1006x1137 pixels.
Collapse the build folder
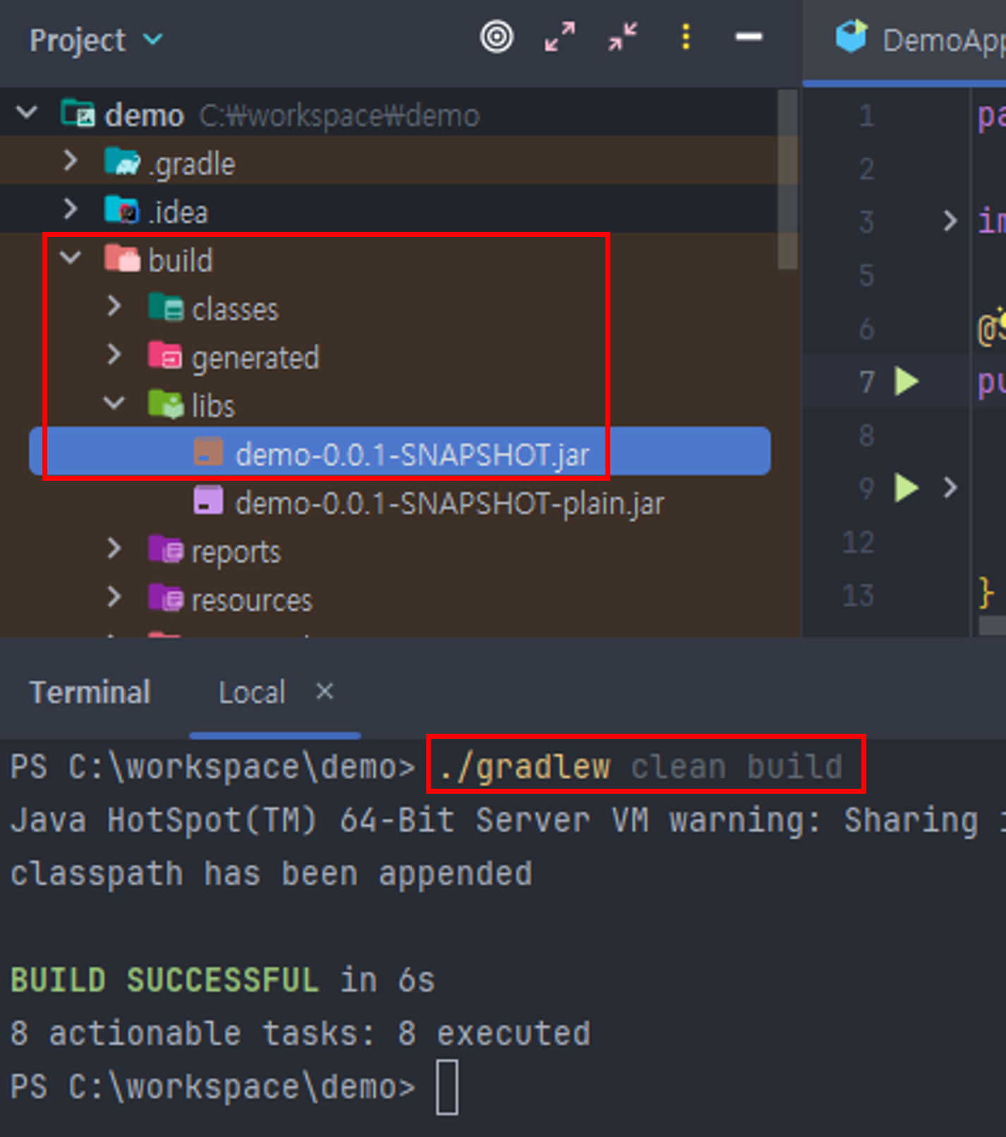71,257
